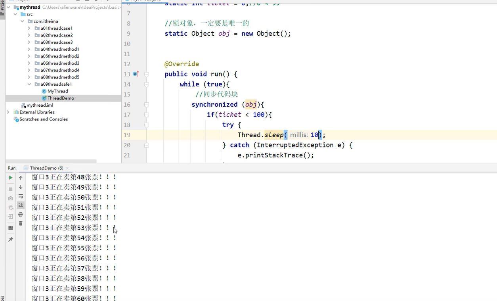Image resolution: width=497 pixels, height=301 pixels.
Task: Move the project panel horizontal scrollbar
Action: (x=51, y=161)
